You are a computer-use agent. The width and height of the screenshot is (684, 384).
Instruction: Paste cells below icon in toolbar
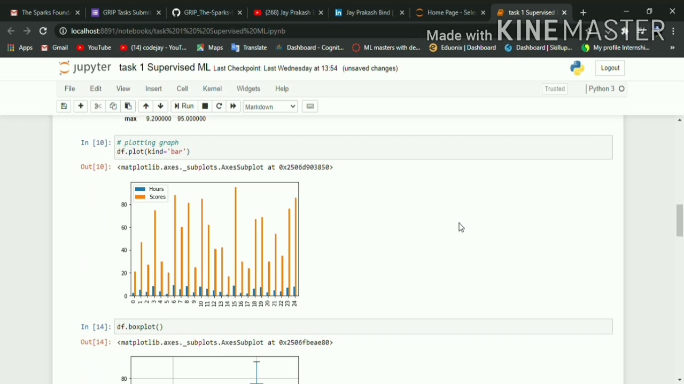128,106
